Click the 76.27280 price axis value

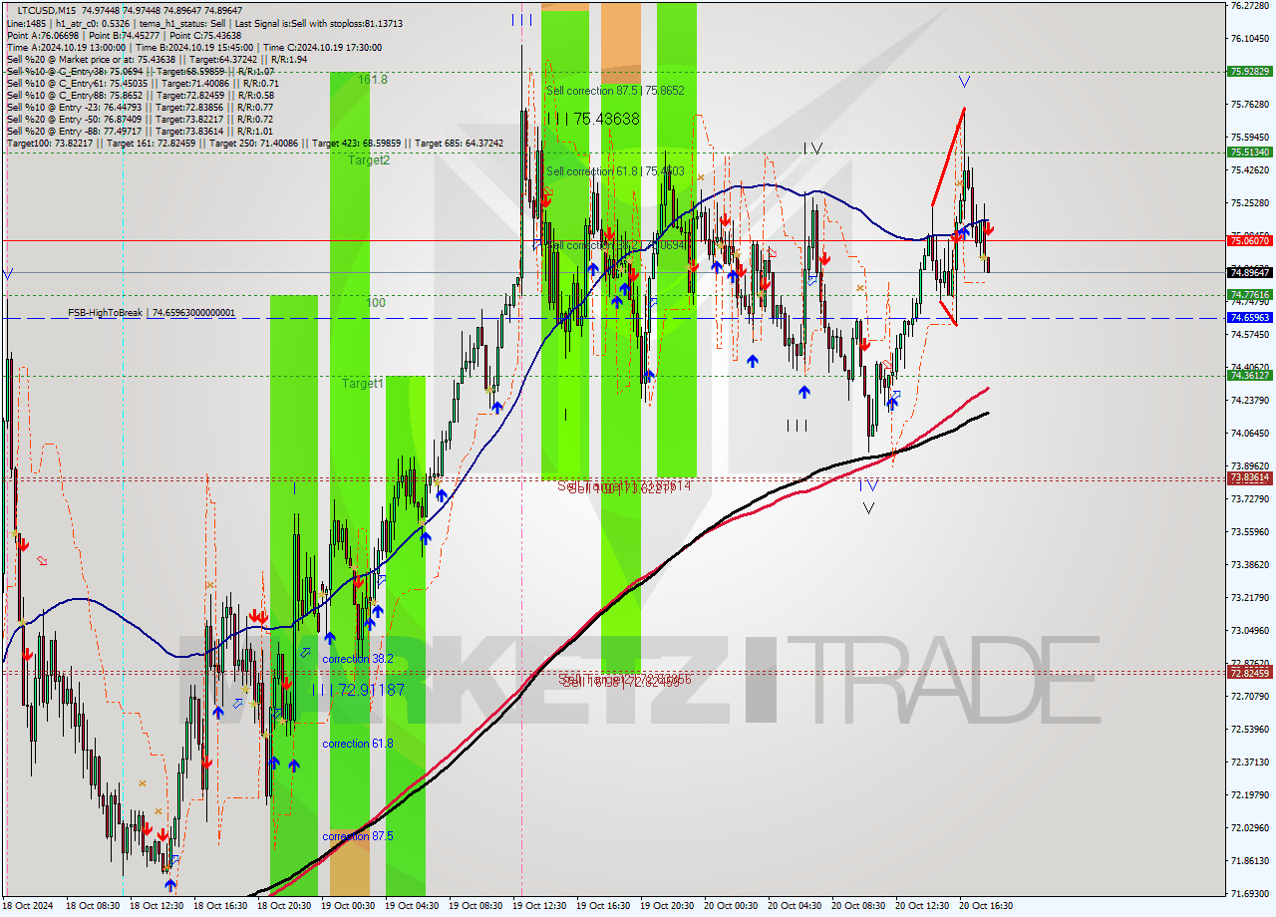pos(1250,6)
